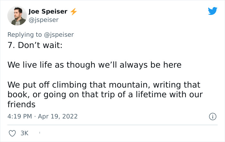Open the @jspeiser handle under the name

click(43, 20)
